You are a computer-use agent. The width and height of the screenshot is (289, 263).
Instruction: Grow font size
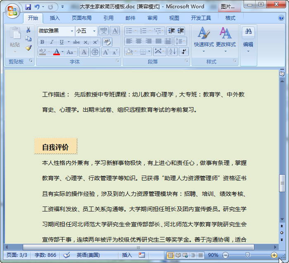106,52
